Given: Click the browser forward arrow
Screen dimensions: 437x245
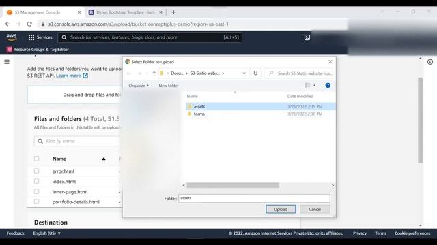Looking at the screenshot, I should pos(18,24).
